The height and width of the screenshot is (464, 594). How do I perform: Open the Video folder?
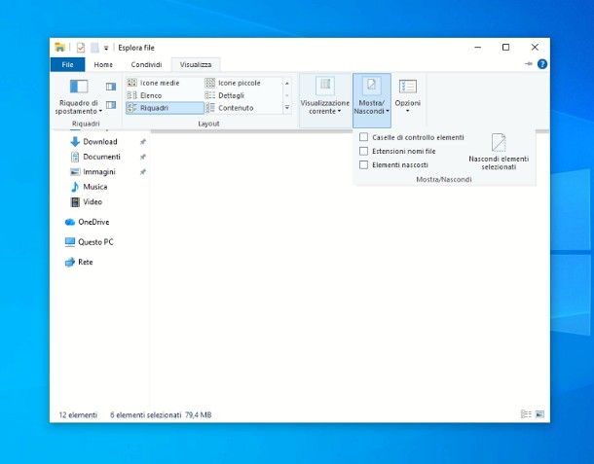[87, 201]
